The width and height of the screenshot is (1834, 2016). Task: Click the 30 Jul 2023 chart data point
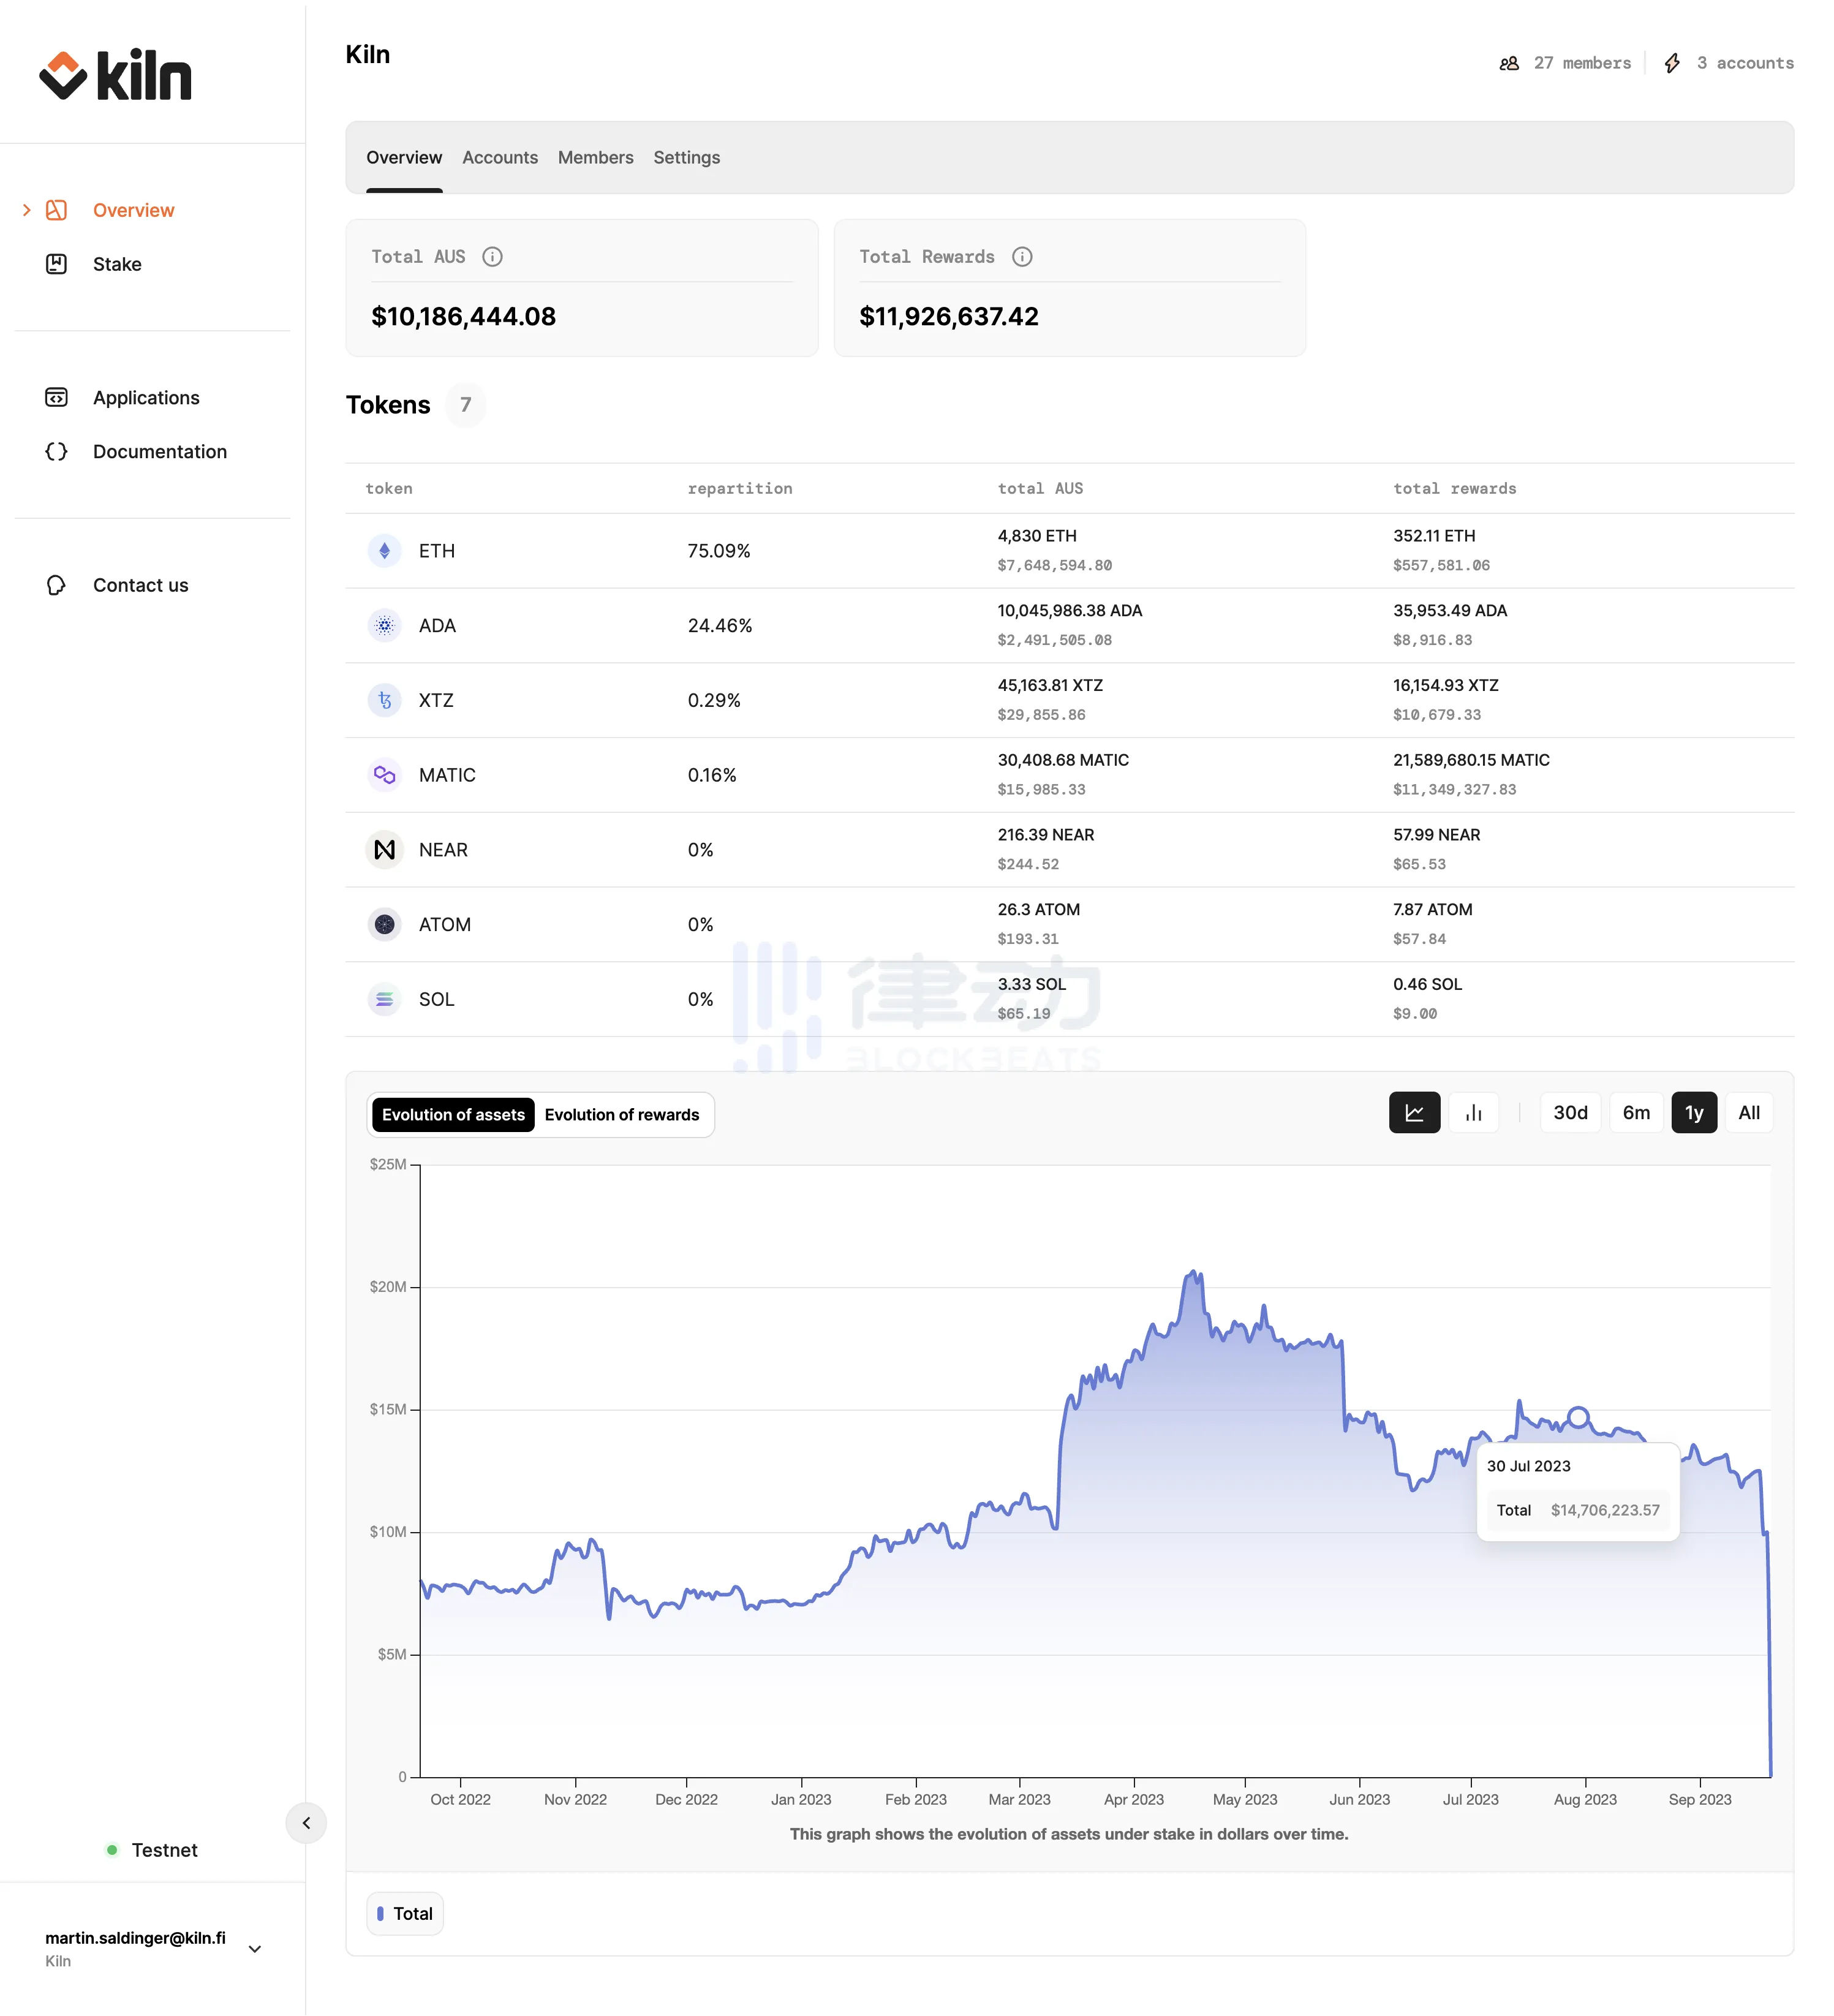coord(1578,1417)
